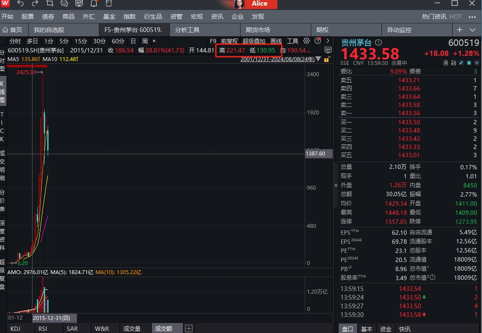
Task: Click the F9 button
Action: point(213,41)
